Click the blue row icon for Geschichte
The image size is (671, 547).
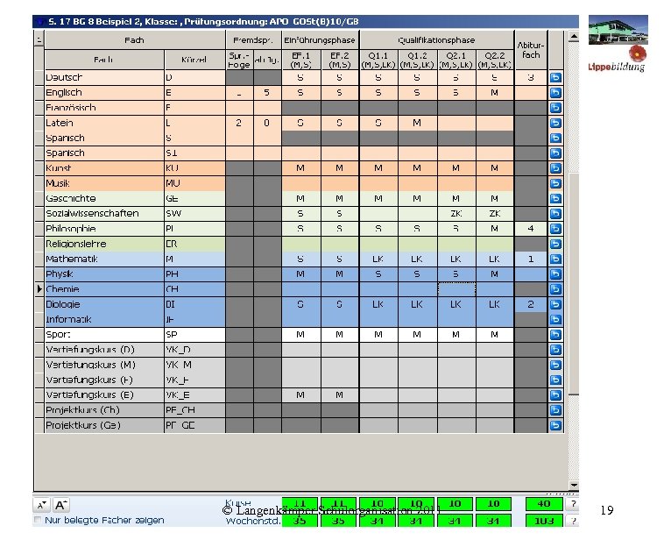pos(555,198)
